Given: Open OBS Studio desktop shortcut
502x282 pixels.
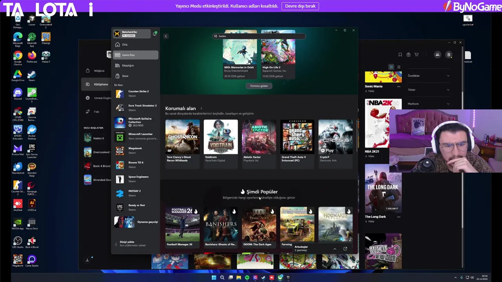Looking at the screenshot, I should click(18, 242).
